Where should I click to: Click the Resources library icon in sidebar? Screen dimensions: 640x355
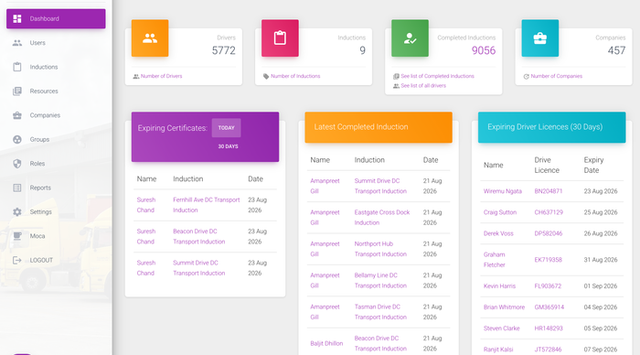(17, 91)
